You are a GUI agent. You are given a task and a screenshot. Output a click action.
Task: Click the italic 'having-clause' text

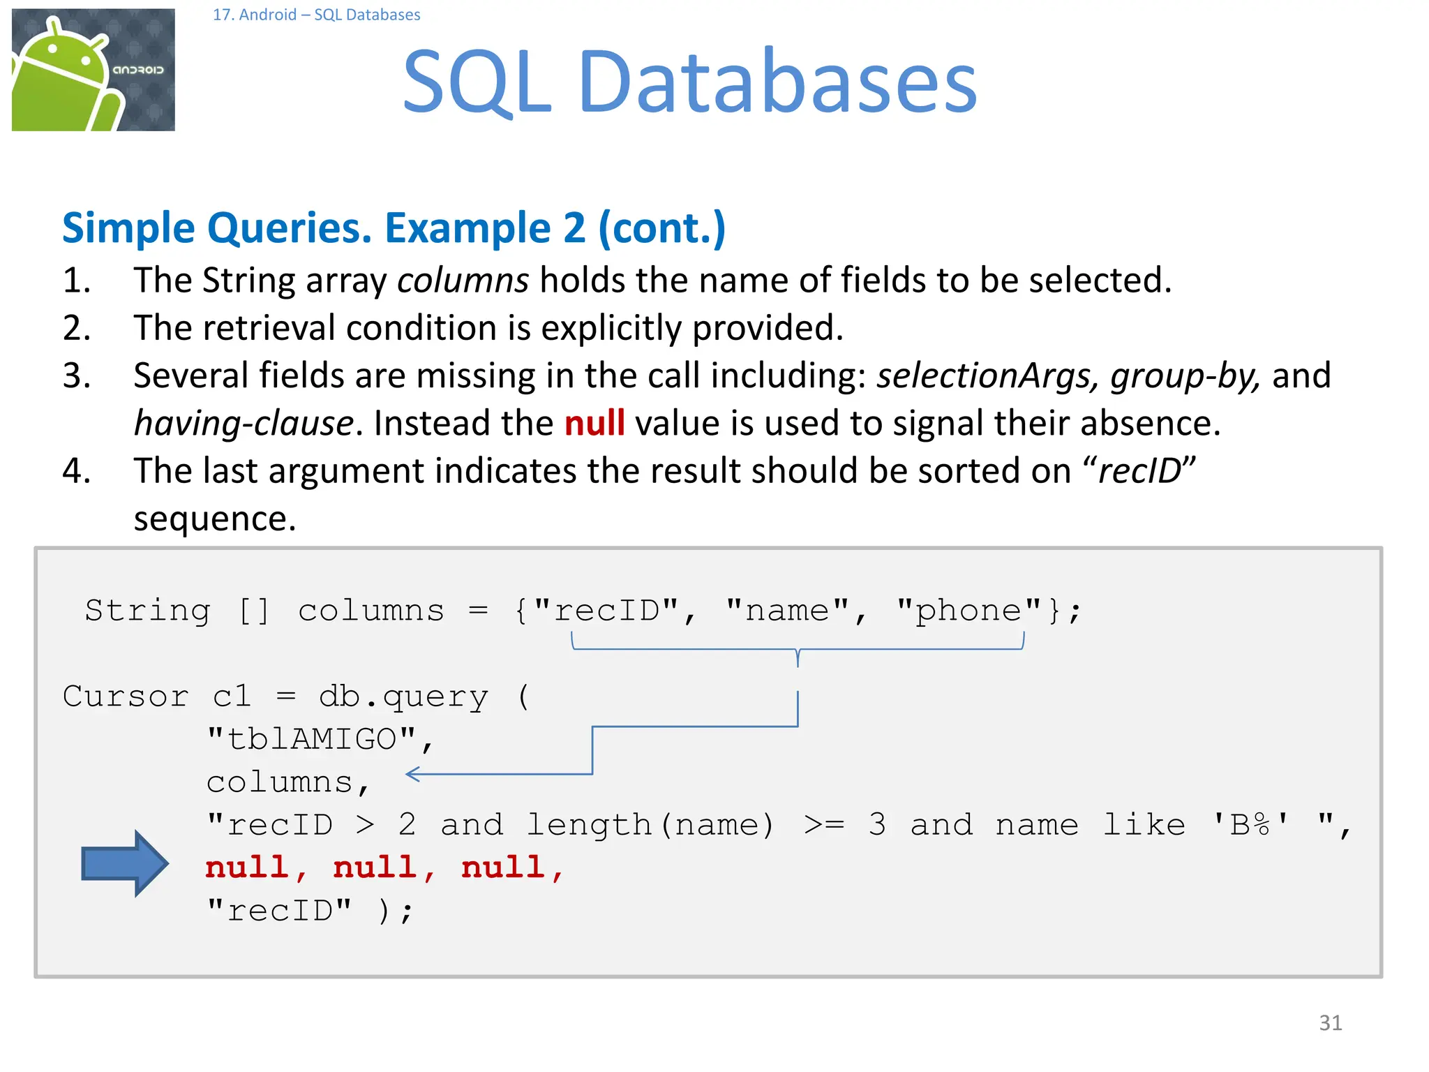(244, 424)
